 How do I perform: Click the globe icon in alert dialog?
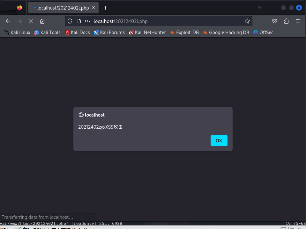[81, 115]
